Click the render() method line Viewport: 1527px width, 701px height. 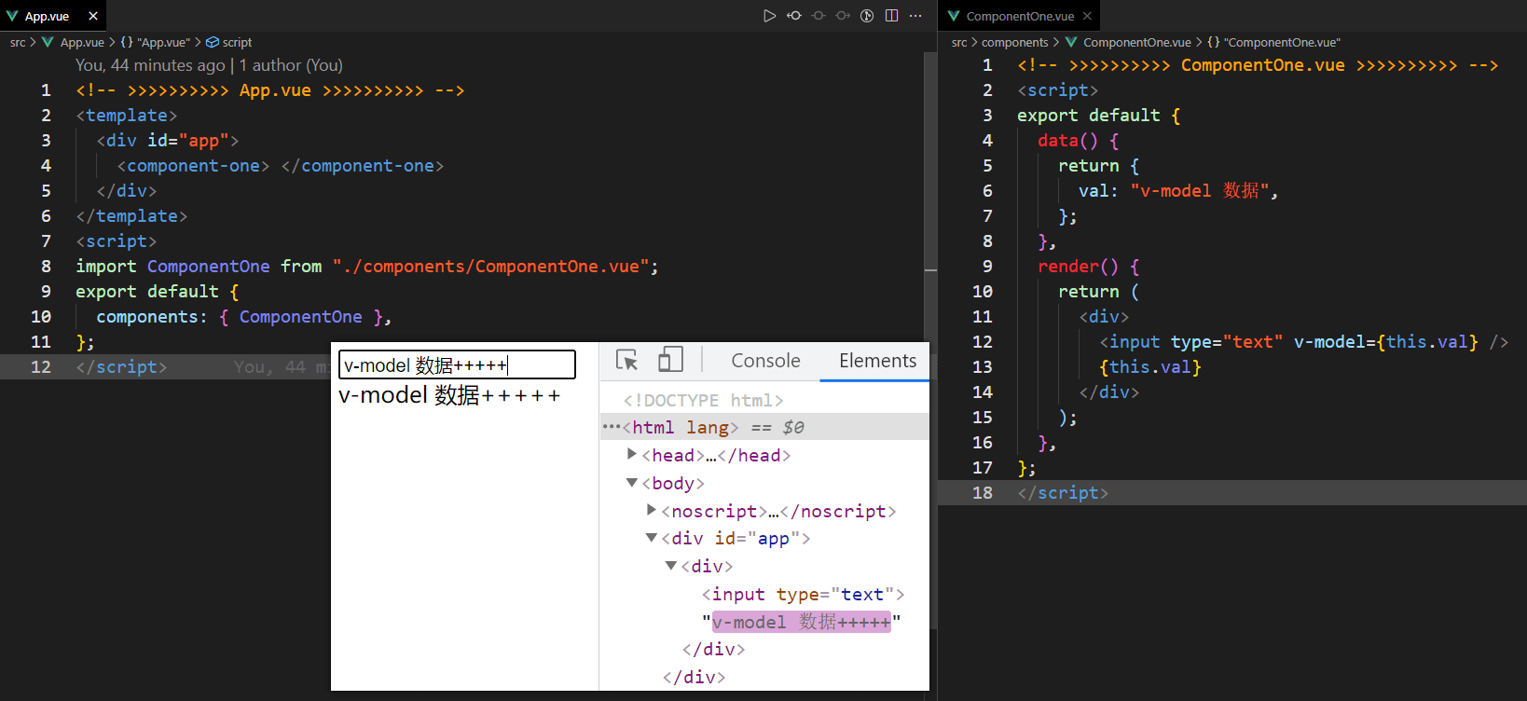(1089, 267)
